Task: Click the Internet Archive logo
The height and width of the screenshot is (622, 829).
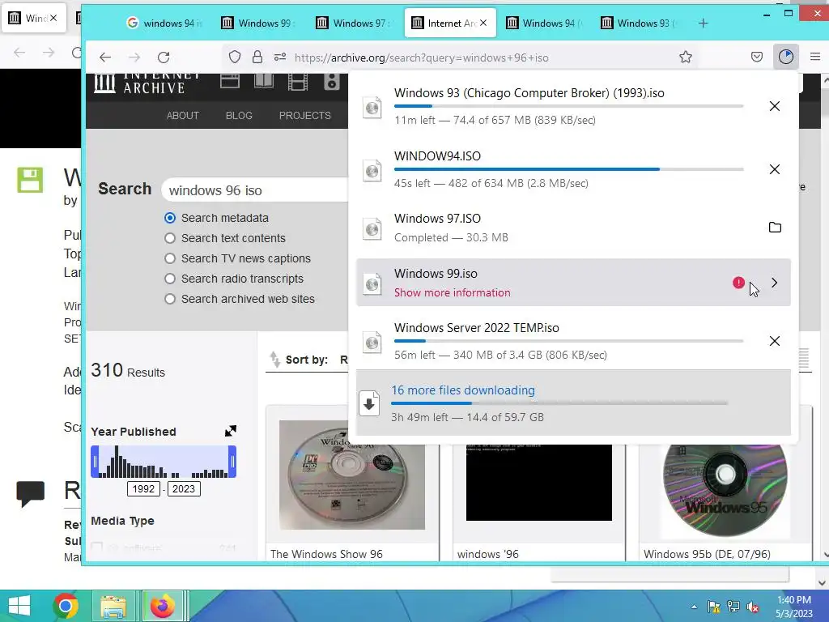Action: [147, 84]
